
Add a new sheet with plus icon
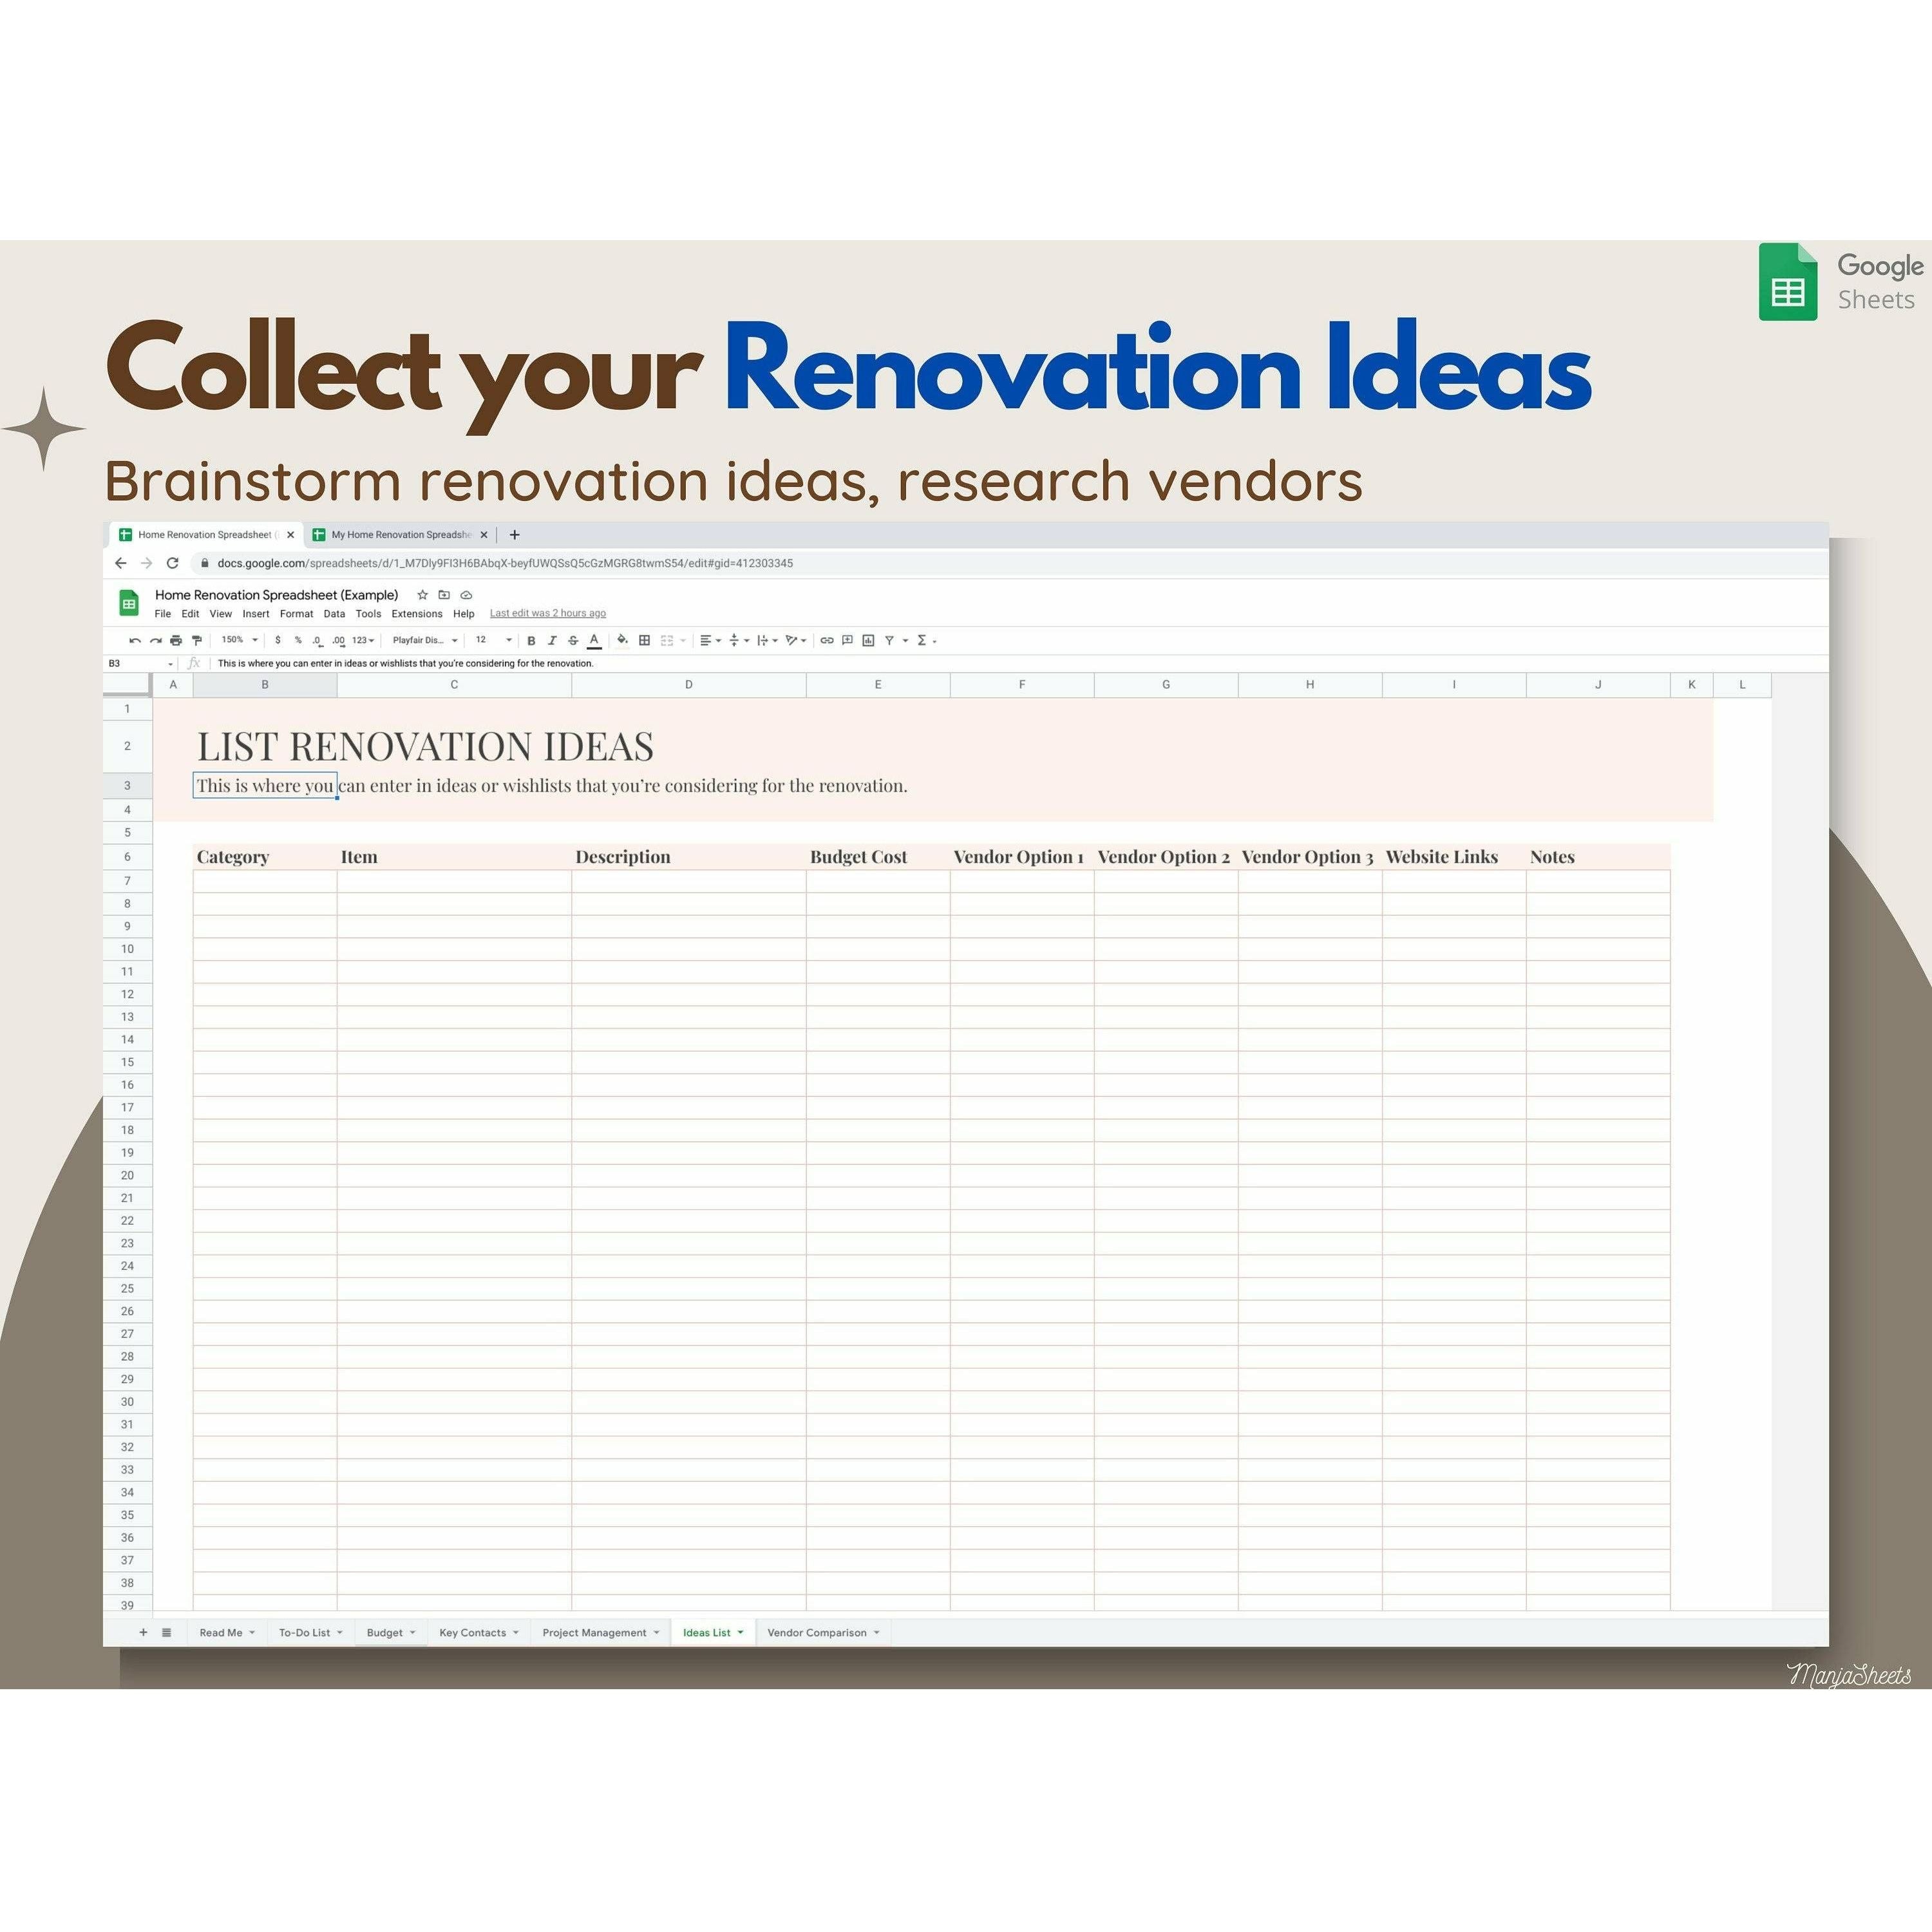click(x=143, y=1632)
